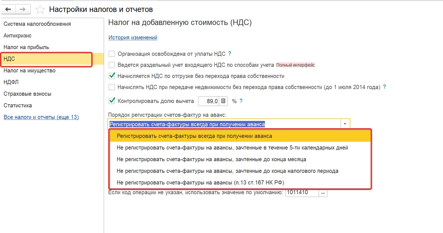Enable 'Ведется раздельный учет входящего НДС' checkbox

coord(112,65)
